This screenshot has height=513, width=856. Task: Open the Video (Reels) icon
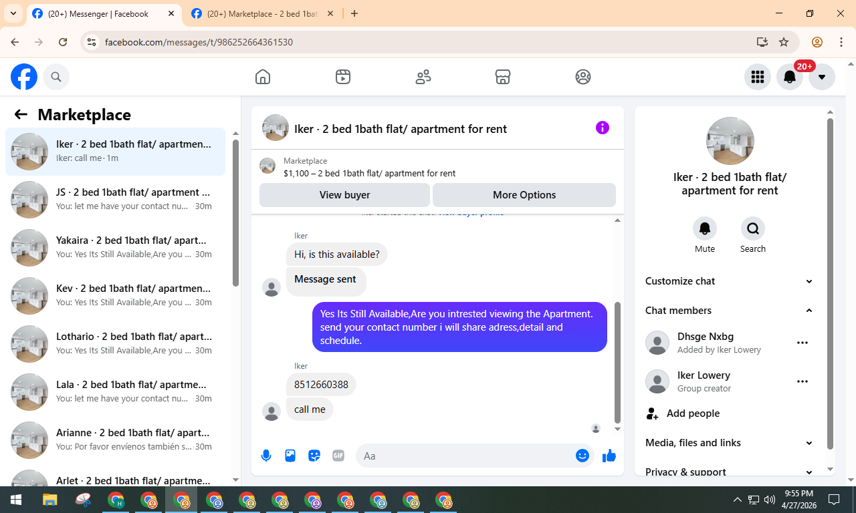(343, 77)
